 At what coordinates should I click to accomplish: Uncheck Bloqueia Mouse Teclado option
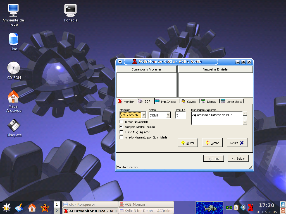point(121,127)
